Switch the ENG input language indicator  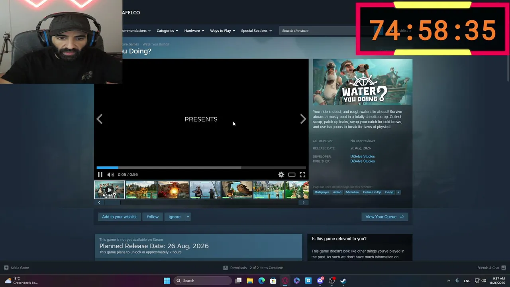(467, 281)
